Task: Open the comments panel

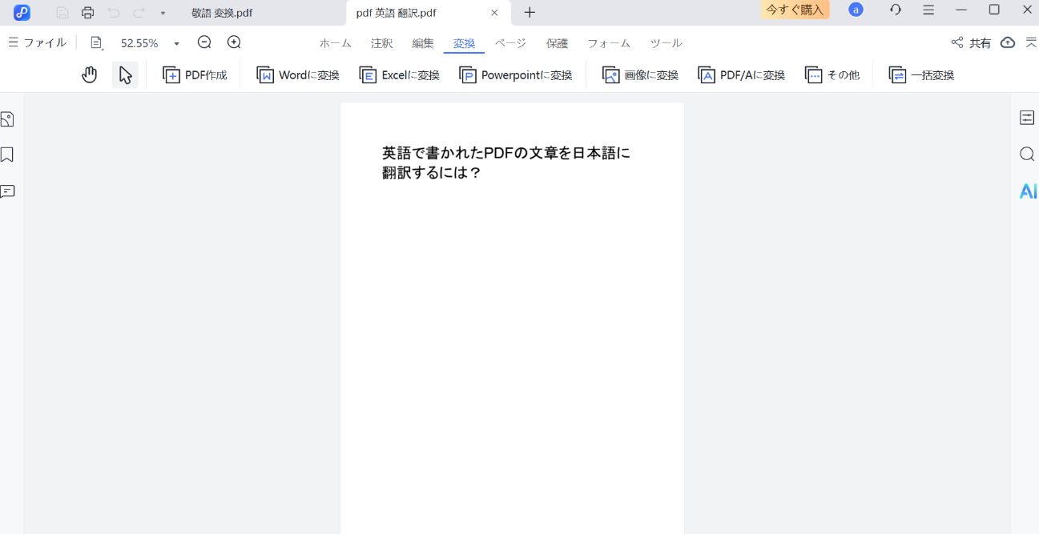Action: [x=8, y=191]
